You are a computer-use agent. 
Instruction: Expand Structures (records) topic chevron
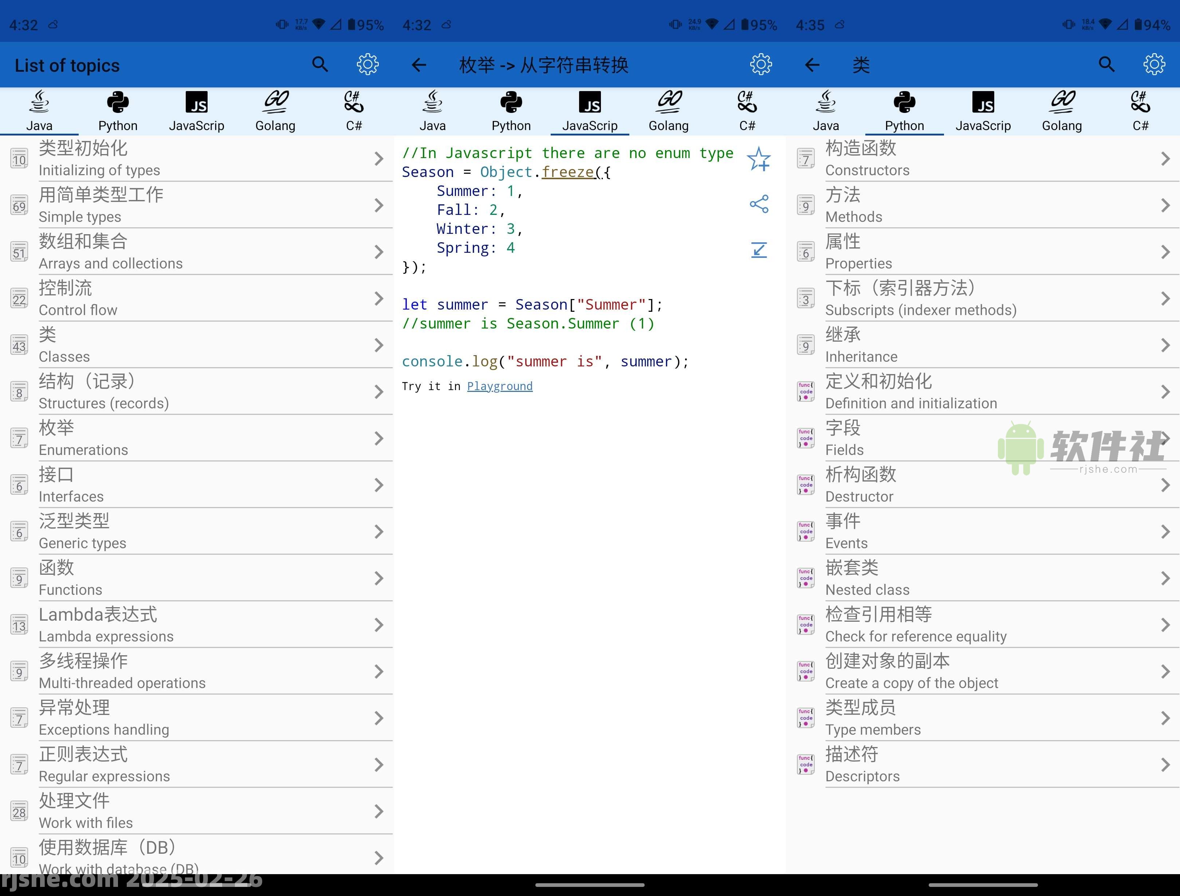pyautogui.click(x=379, y=392)
